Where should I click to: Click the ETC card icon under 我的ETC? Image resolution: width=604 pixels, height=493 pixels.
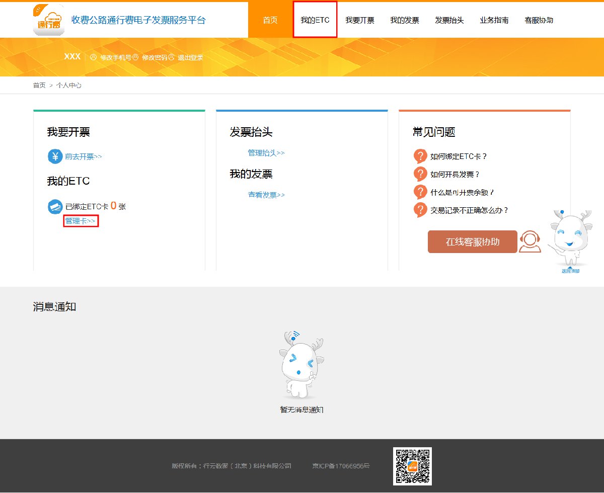tap(55, 207)
